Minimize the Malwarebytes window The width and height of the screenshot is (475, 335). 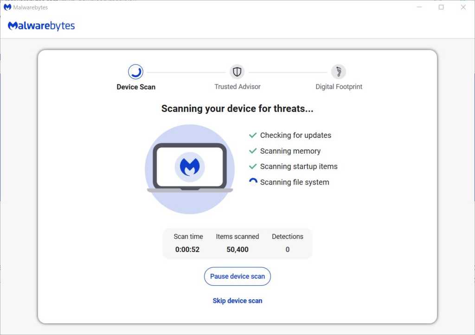(x=419, y=7)
